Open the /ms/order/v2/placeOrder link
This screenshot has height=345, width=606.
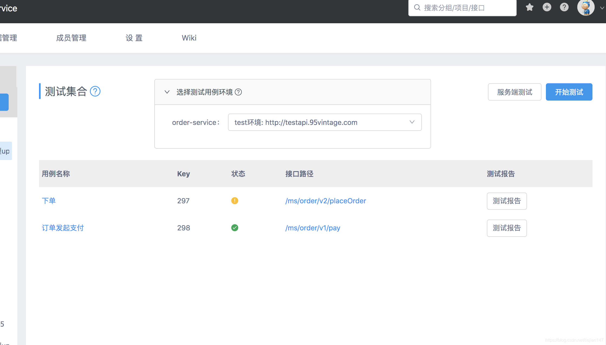coord(325,201)
